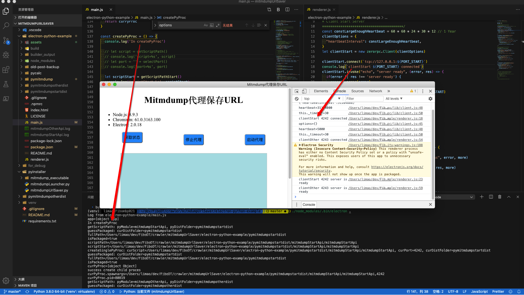Screen dimensions: 524x295
Task: Open the DevTools drawer menu dots
Action: [297, 205]
